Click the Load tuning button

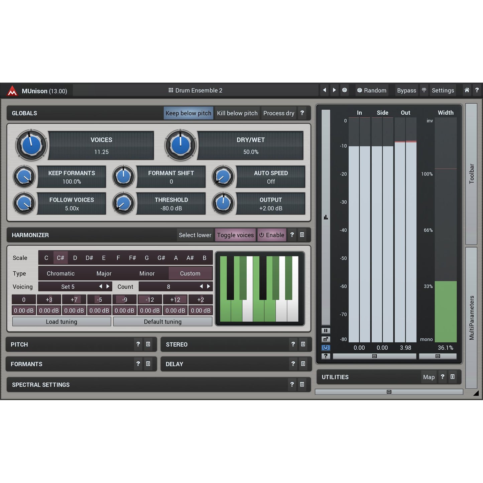62,322
